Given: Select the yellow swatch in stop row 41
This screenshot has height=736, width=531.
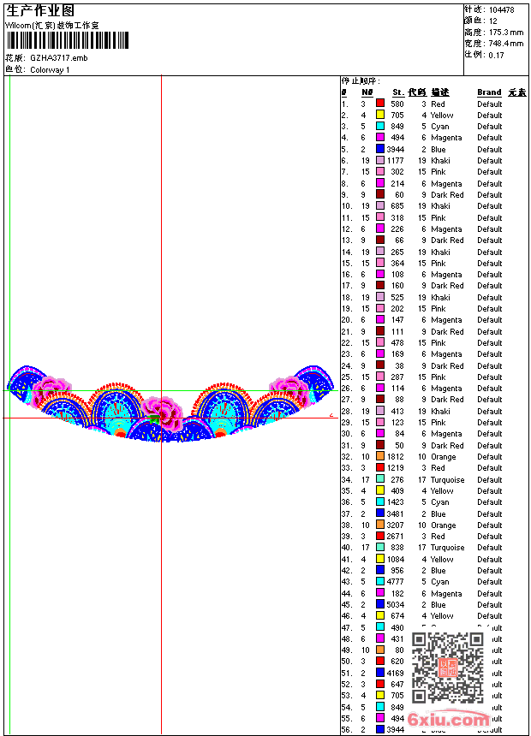Looking at the screenshot, I should tap(380, 559).
